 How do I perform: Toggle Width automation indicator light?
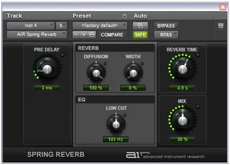[142, 63]
